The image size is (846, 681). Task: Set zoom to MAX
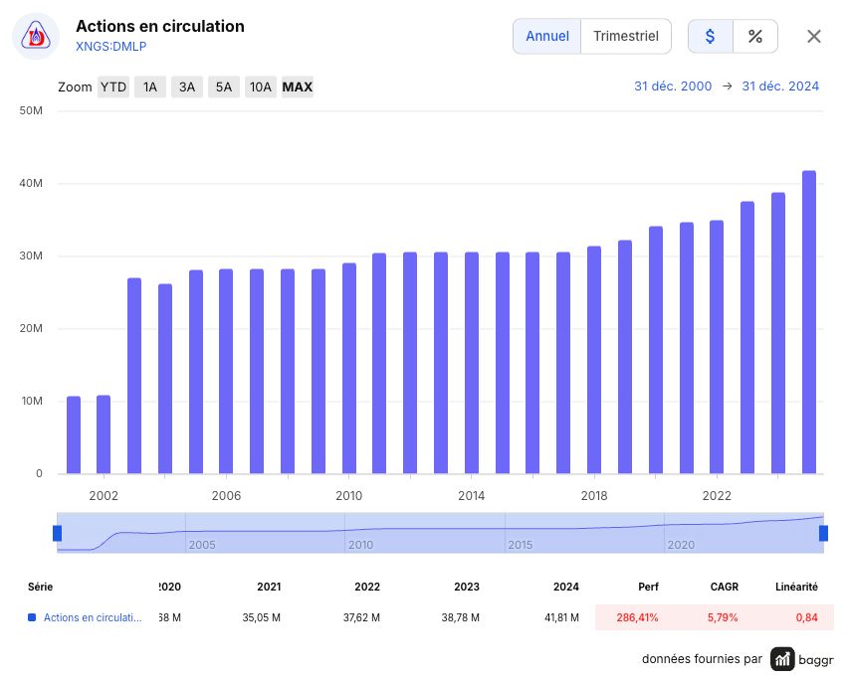(x=298, y=86)
